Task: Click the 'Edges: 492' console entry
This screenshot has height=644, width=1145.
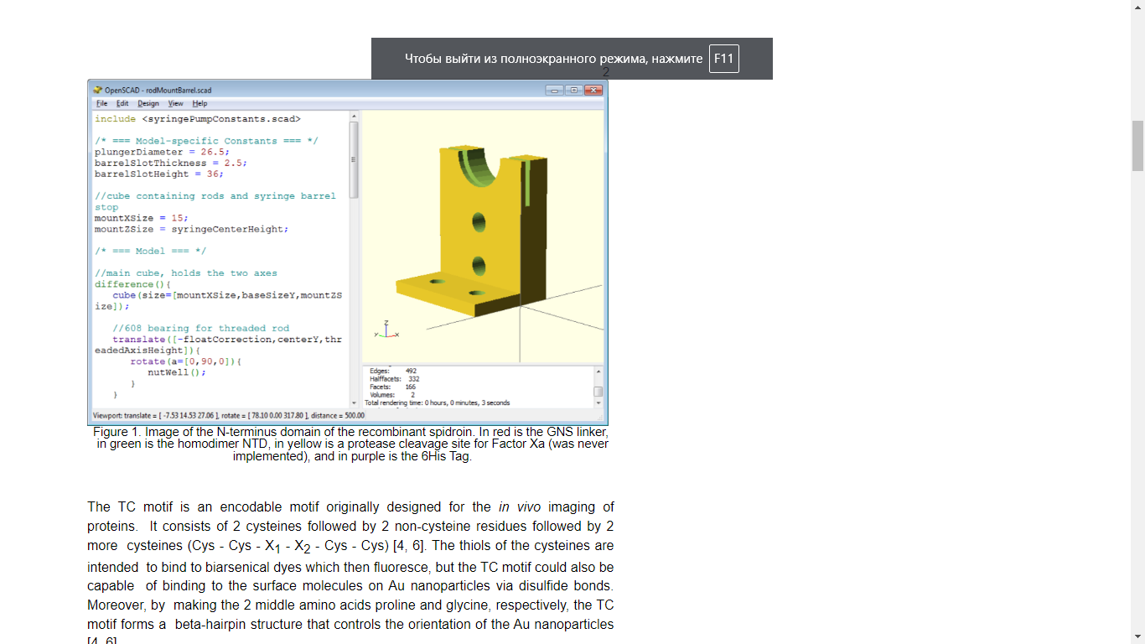Action: (x=393, y=371)
